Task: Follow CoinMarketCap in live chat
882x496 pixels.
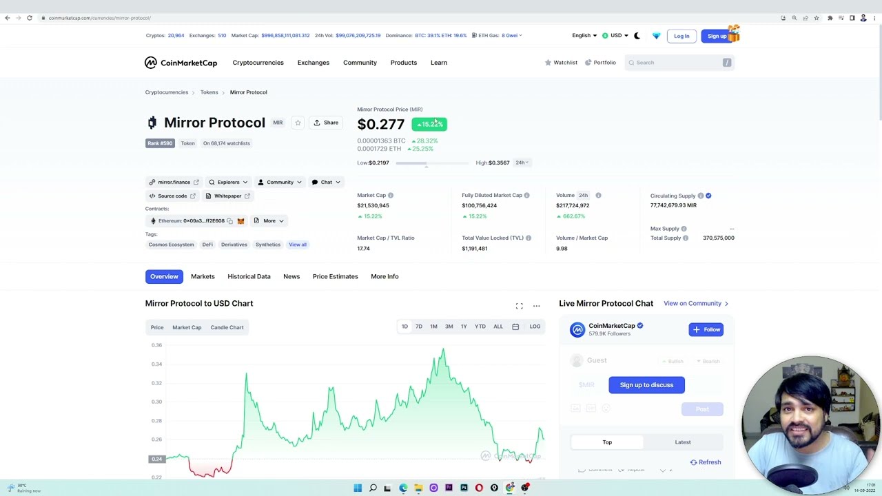Action: (x=706, y=330)
